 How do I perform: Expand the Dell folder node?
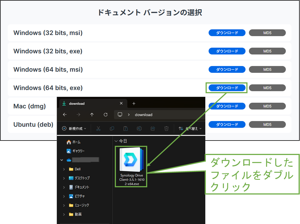point(64,169)
